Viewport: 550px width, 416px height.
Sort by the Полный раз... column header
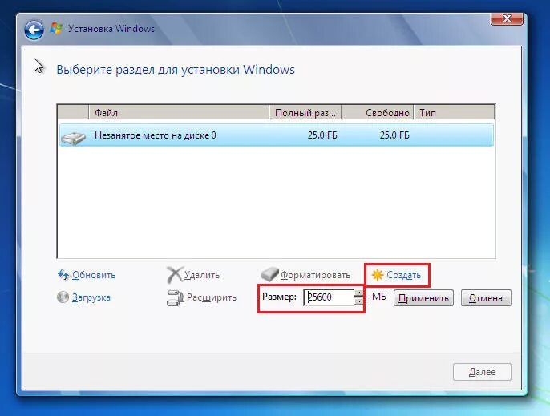[x=305, y=112]
